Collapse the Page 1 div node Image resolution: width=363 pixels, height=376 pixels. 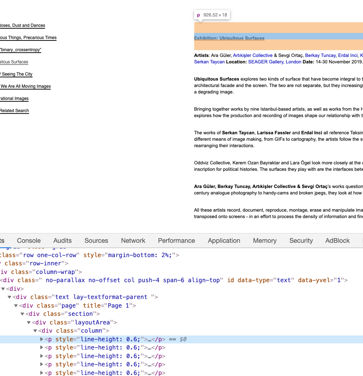point(16,305)
